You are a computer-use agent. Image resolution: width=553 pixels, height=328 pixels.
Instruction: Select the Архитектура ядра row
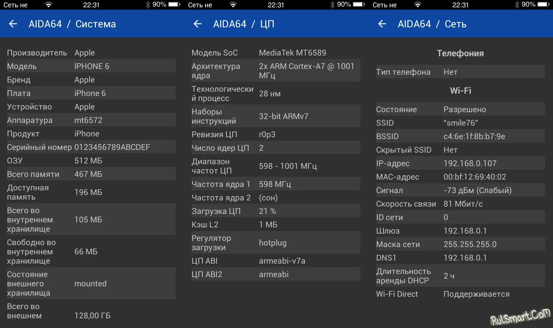coord(276,71)
